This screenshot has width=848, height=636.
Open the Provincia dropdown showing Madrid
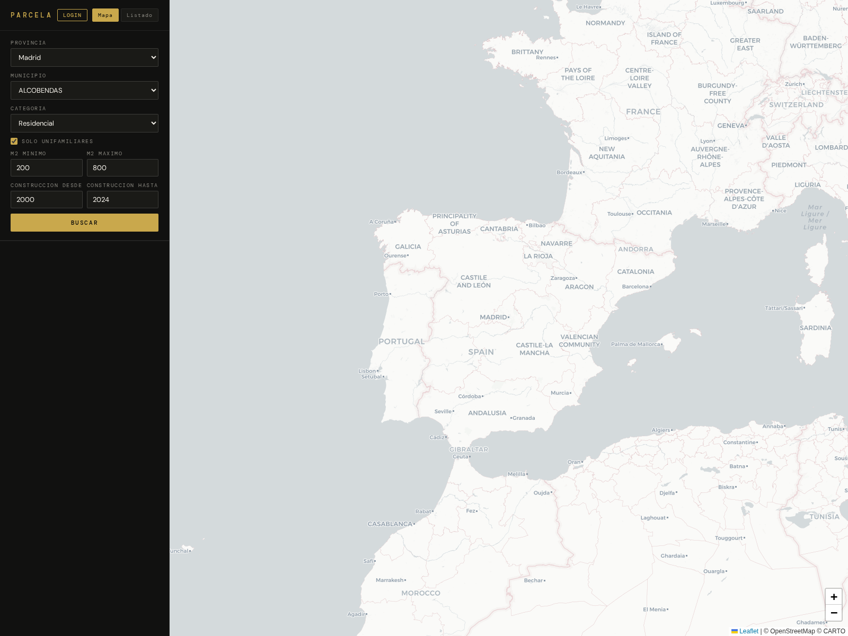[x=84, y=57]
